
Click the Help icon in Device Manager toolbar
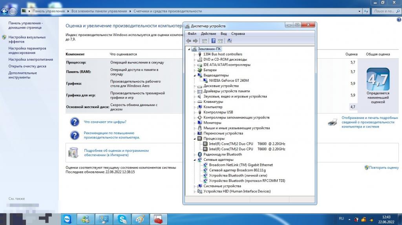pyautogui.click(x=214, y=41)
